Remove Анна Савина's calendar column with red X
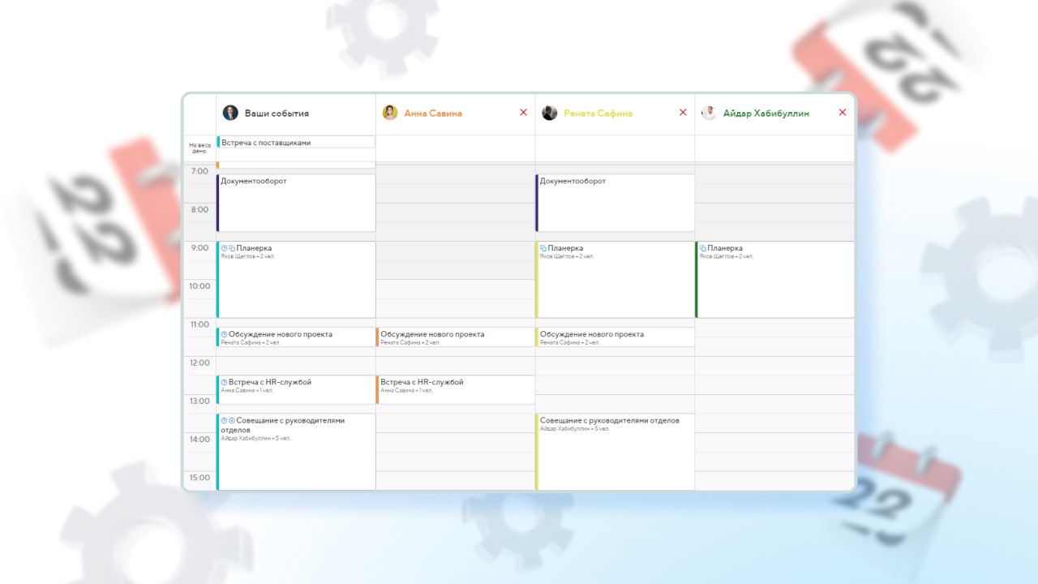 tap(523, 113)
